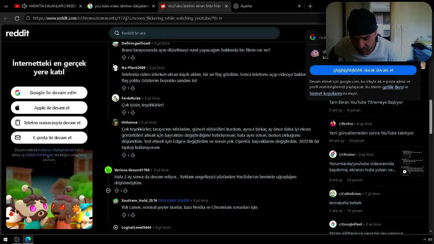Visit the r/chrome community link

pos(347,155)
